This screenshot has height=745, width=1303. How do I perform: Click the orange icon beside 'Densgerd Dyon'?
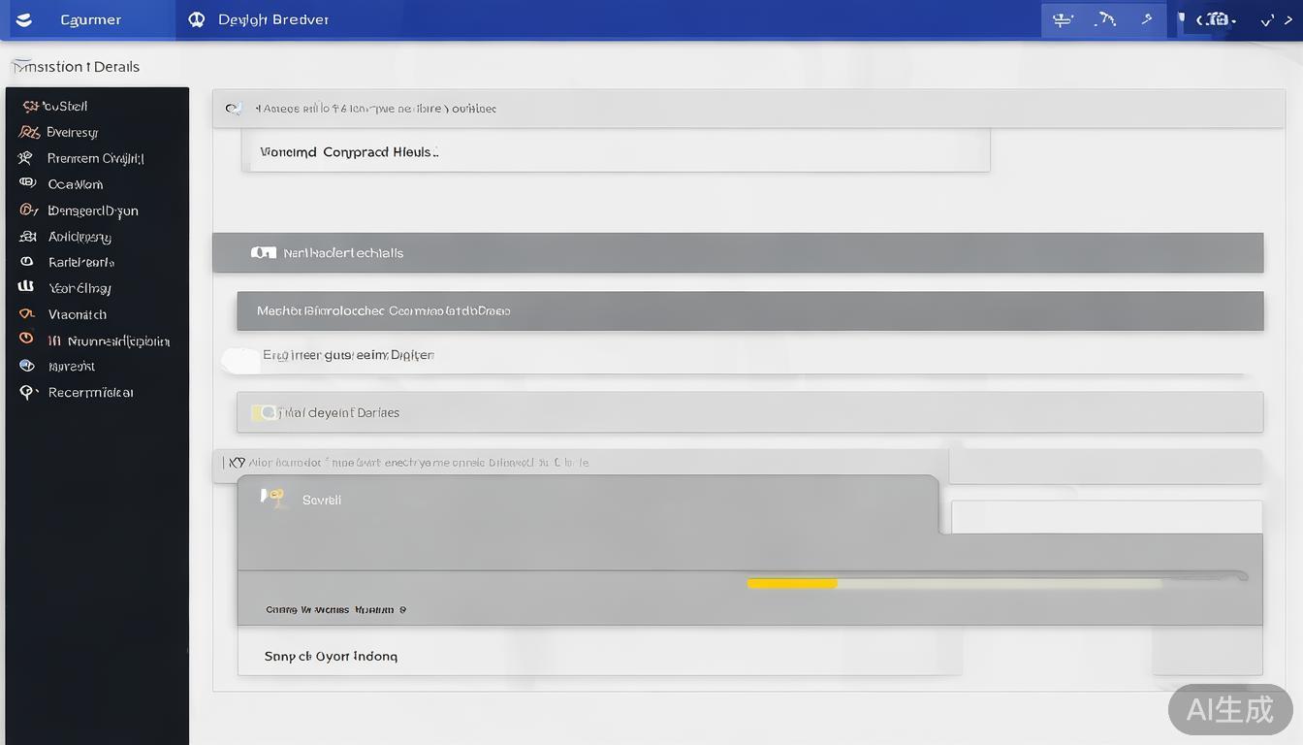(28, 210)
